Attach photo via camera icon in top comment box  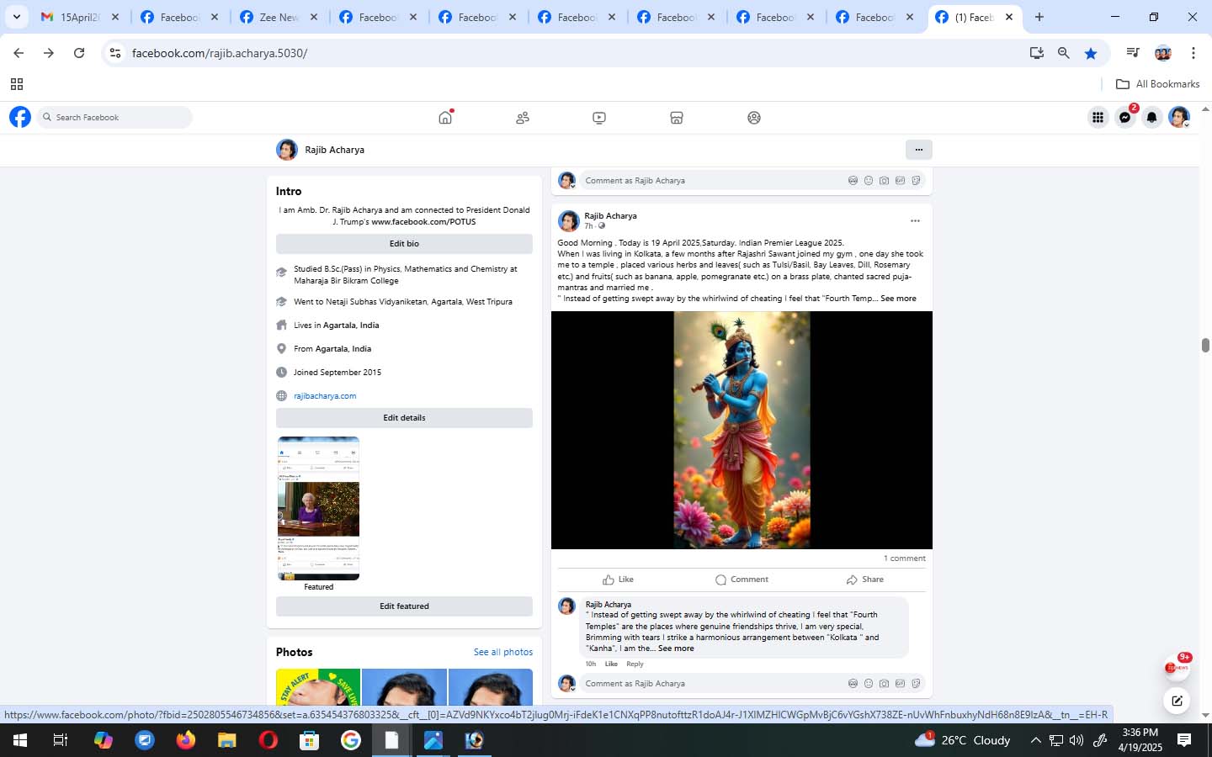pyautogui.click(x=884, y=181)
